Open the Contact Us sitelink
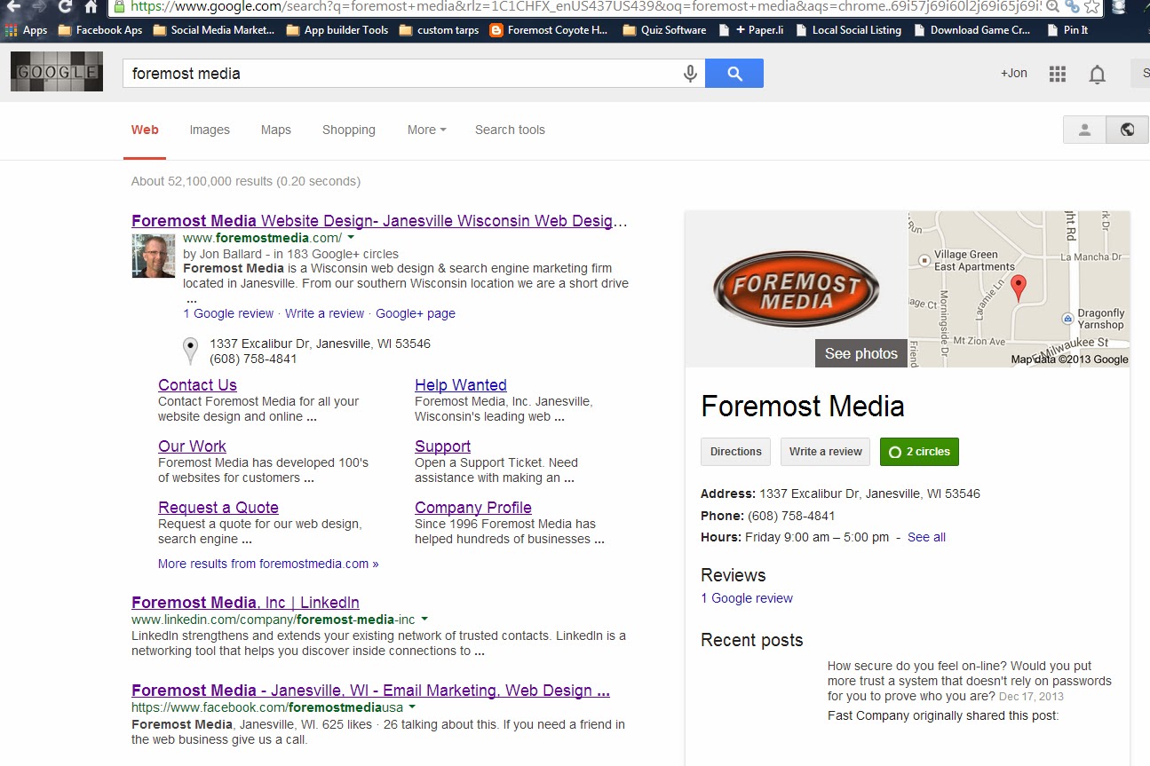 tap(197, 385)
